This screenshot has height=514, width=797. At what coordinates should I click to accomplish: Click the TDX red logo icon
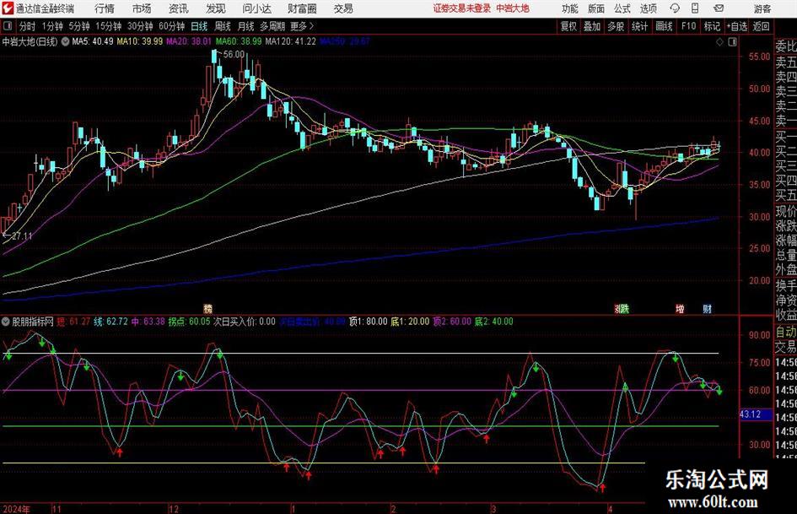[x=7, y=8]
